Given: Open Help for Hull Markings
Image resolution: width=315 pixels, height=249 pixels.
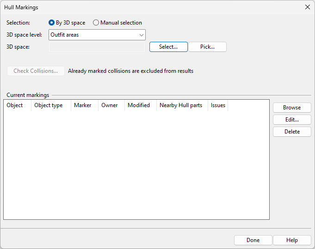Looking at the screenshot, I should [x=292, y=240].
